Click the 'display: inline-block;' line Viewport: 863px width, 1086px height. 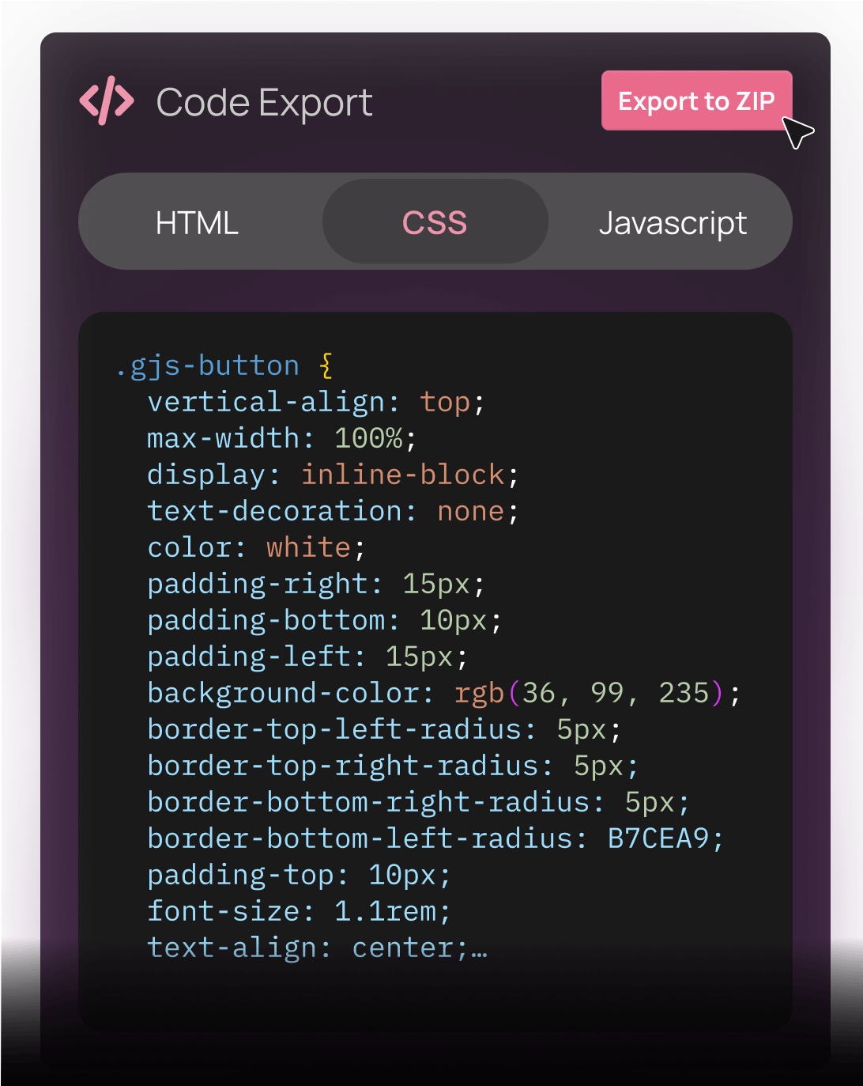pos(333,475)
